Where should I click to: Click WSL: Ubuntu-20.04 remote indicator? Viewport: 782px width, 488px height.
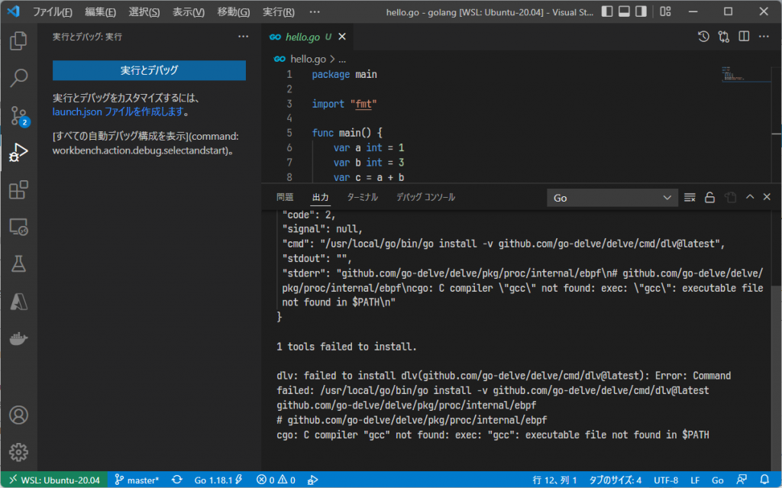54,480
